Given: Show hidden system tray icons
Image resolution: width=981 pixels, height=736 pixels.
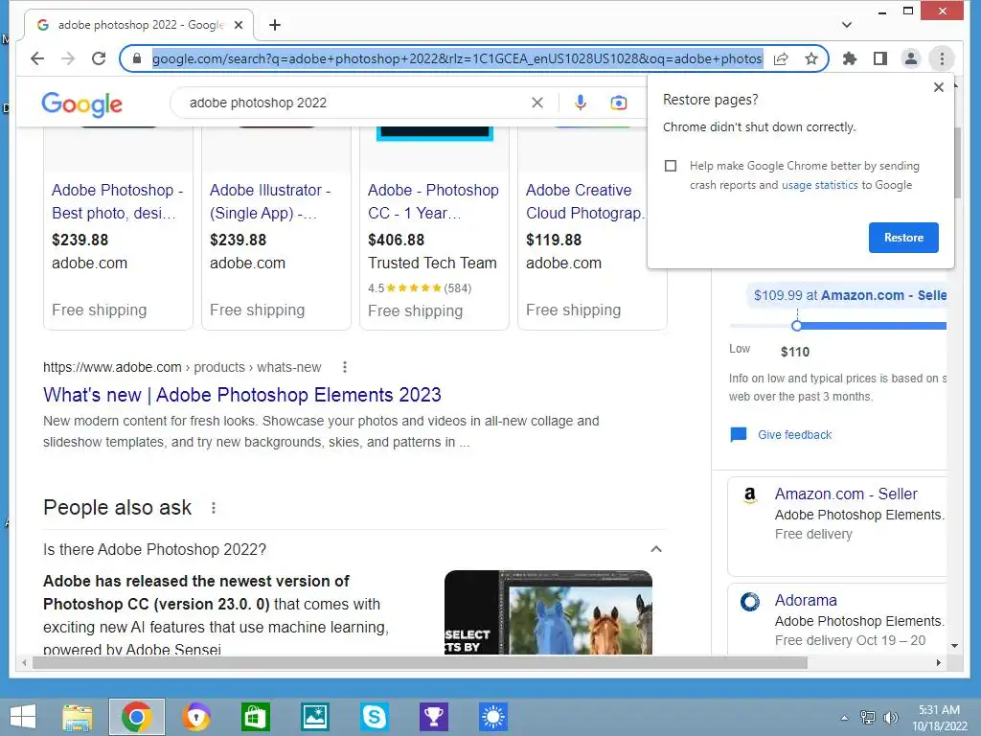Looking at the screenshot, I should tap(845, 718).
